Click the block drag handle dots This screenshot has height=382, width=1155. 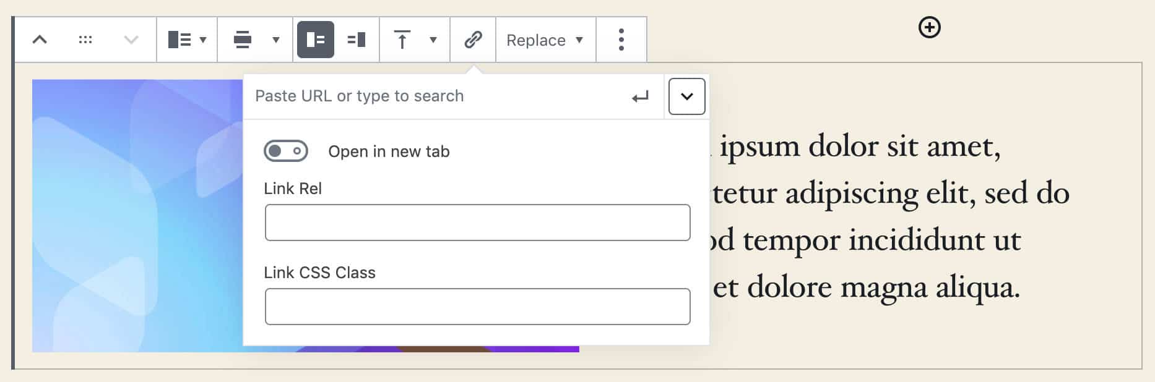pyautogui.click(x=85, y=40)
